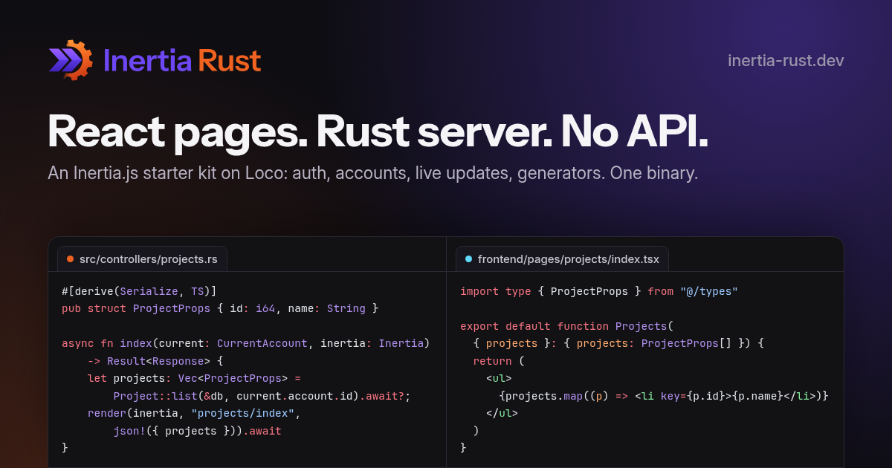Click the "pub struct ProjectProps" code line
Viewport: 892px width, 468px height.
[x=220, y=308]
